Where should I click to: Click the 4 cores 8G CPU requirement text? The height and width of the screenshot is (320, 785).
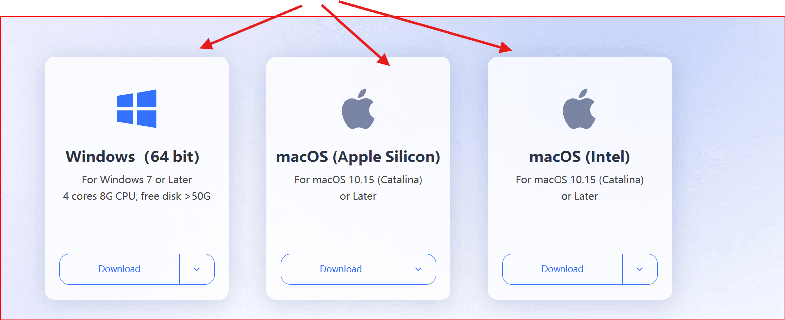pos(137,196)
